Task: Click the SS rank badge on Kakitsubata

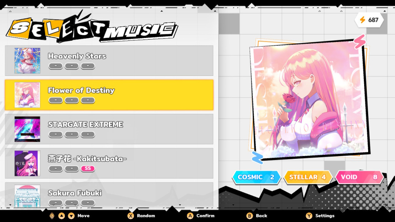Action: 88,168
